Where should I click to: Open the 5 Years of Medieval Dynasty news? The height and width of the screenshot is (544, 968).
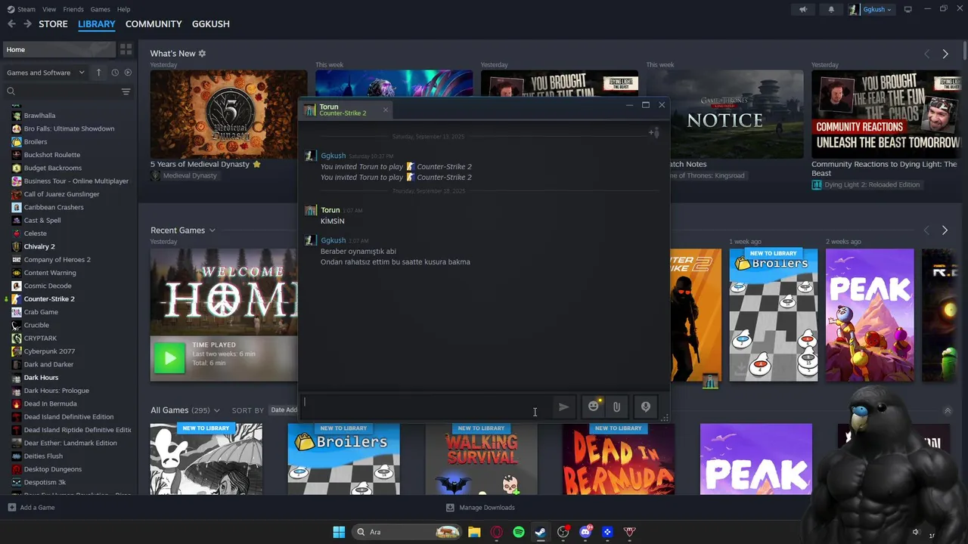coord(228,114)
